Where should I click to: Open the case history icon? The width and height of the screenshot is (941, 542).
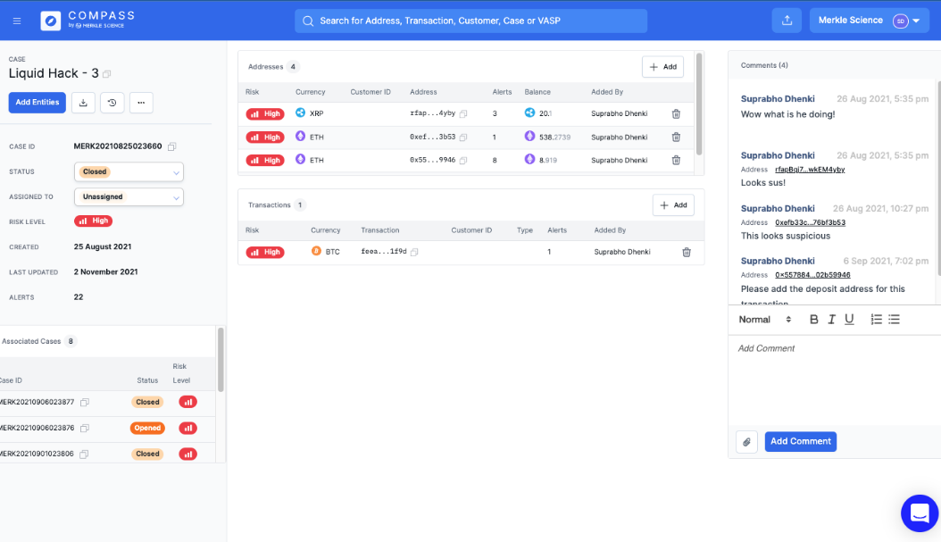click(112, 103)
